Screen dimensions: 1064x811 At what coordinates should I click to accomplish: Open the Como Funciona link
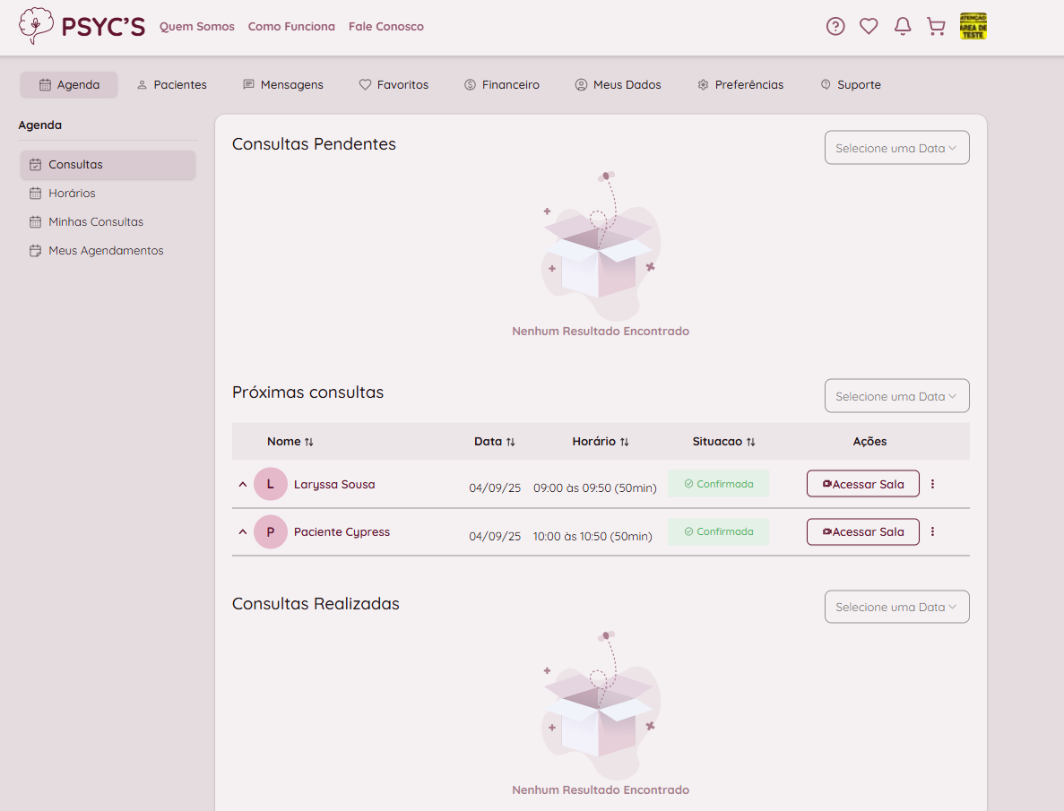click(291, 27)
